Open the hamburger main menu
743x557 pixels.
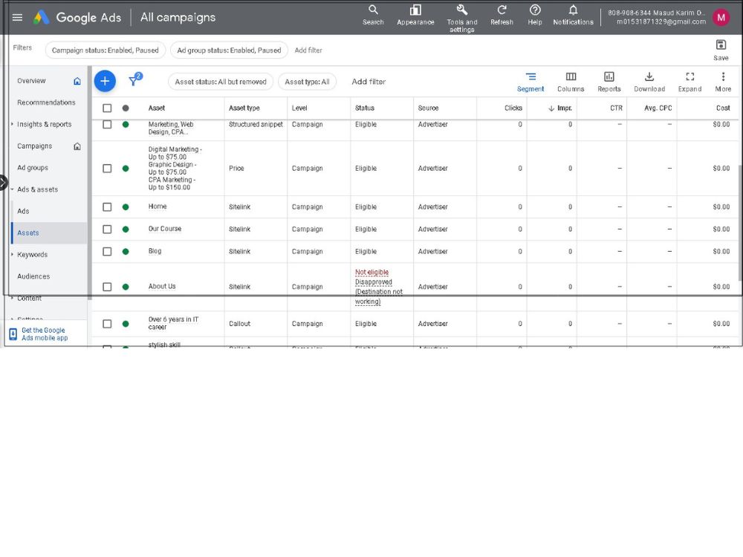[x=18, y=18]
